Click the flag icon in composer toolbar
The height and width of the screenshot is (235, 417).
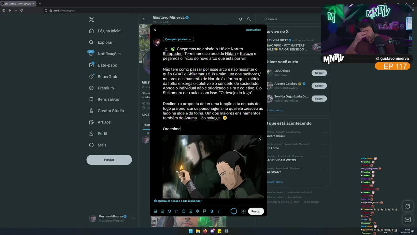[205, 211]
